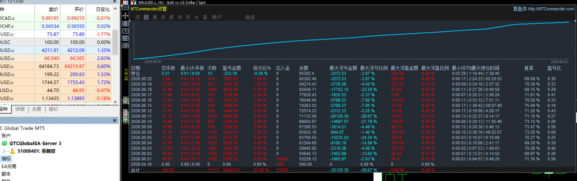Expand the 51008401 account node

4,151
